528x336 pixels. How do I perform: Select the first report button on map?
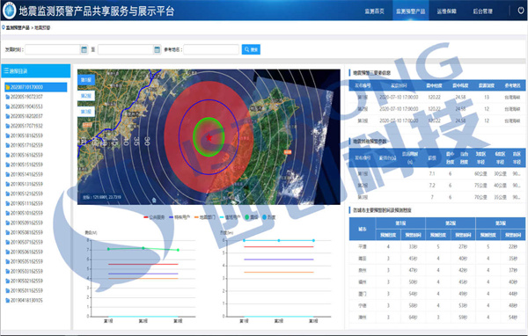[86, 80]
